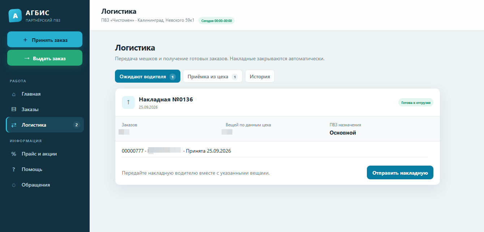Click the АГБИС logo icon

coord(15,16)
